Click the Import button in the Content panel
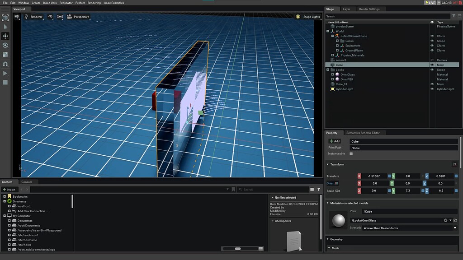The image size is (463, 260). tap(9, 189)
